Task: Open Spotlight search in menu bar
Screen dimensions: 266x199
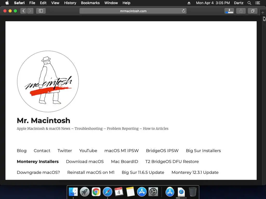Action: tap(249, 3)
